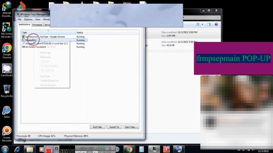Viewport: 273px width, 153px height.
Task: Sort the list by the Status column header
Action: pyautogui.click(x=81, y=32)
